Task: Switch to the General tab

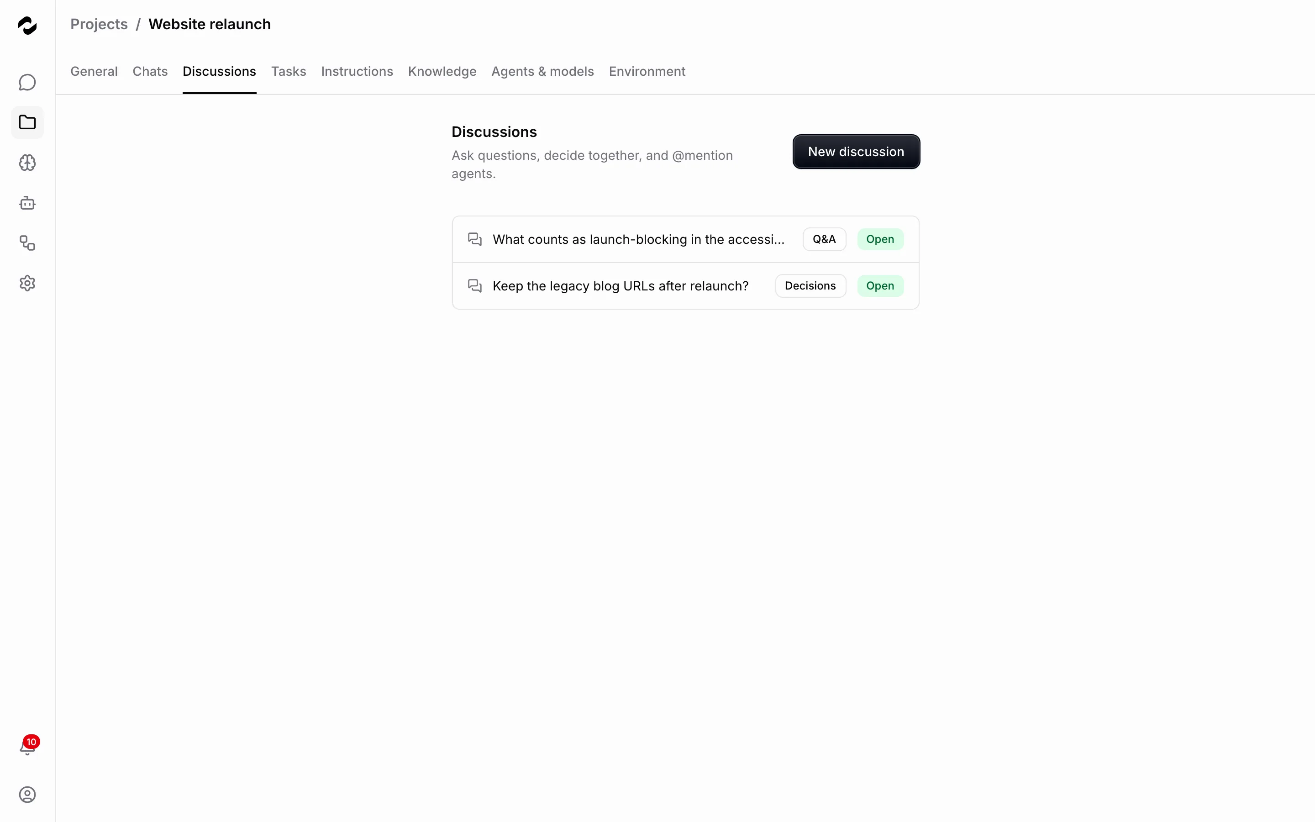Action: coord(94,71)
